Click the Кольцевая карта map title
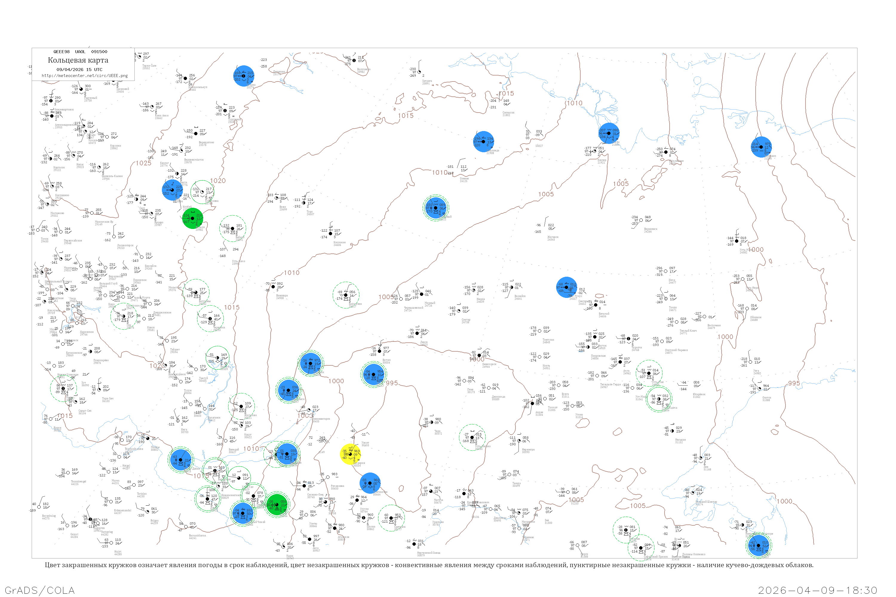896x597 pixels. click(78, 60)
